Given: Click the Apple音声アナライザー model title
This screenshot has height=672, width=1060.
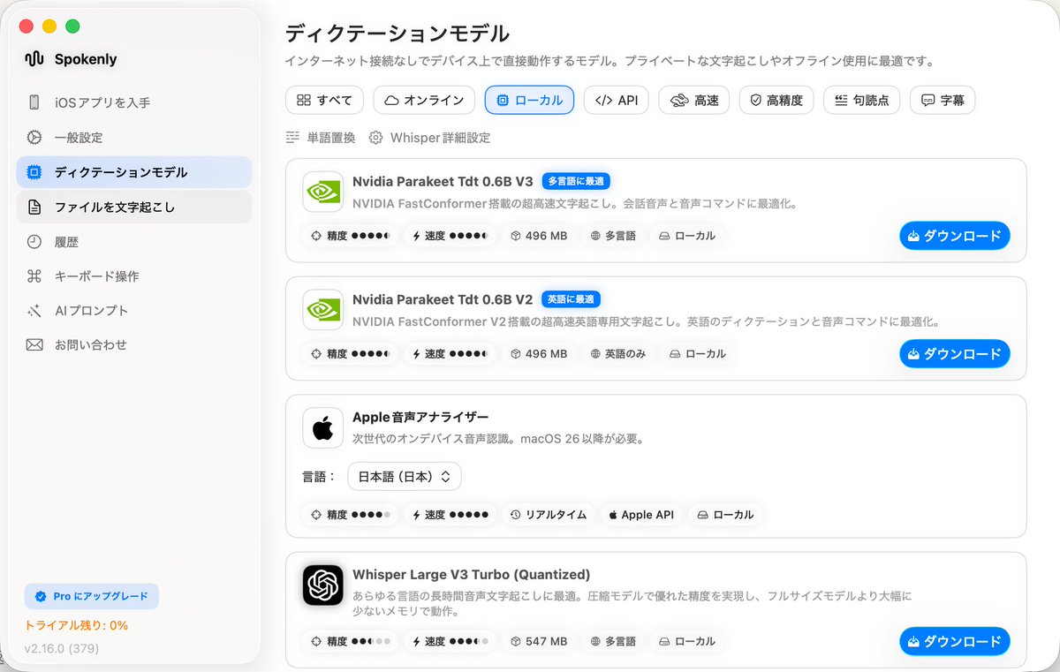Looking at the screenshot, I should [x=420, y=417].
